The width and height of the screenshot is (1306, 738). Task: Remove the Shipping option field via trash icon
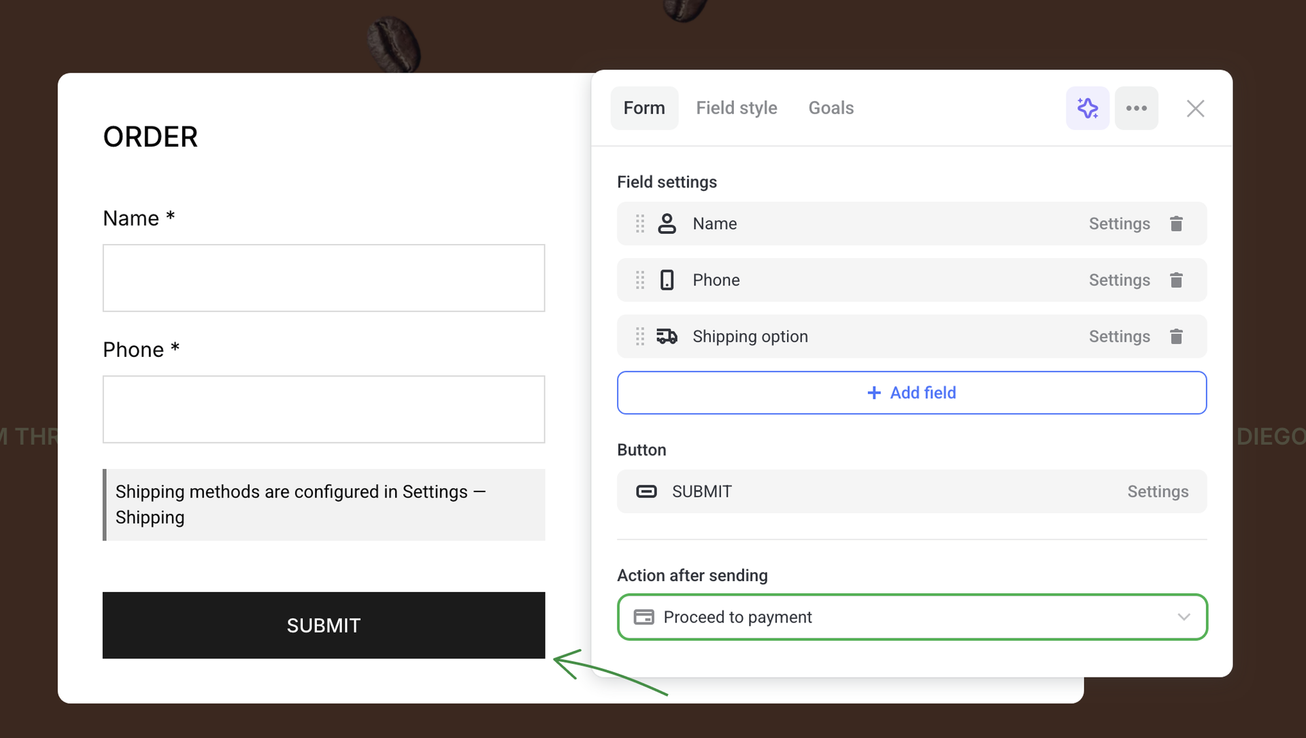pos(1176,336)
